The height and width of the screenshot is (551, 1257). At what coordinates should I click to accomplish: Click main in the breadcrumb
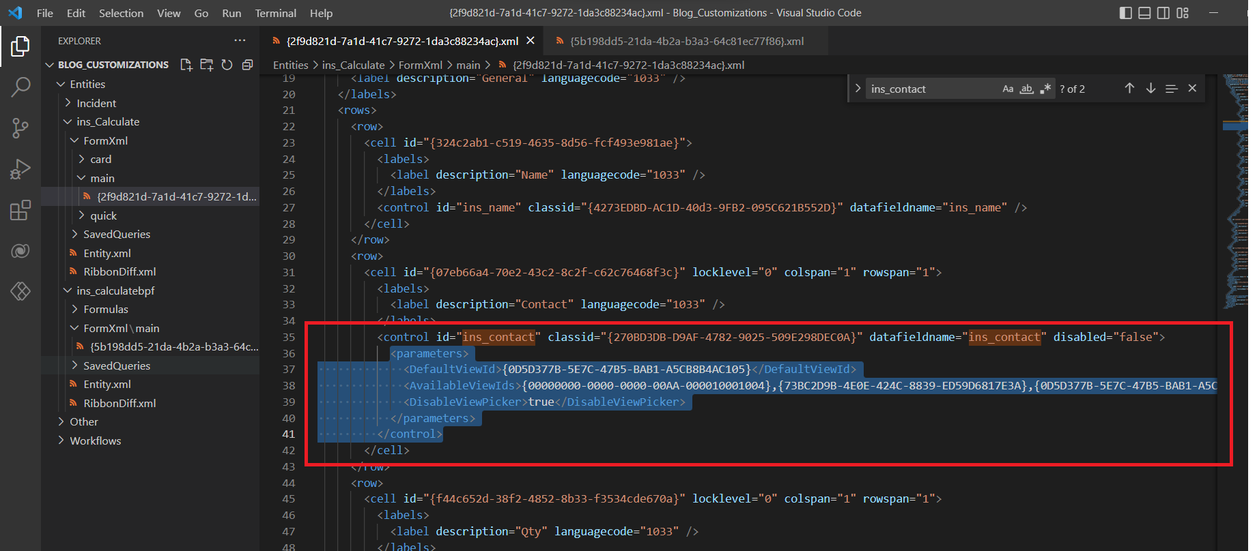point(468,65)
